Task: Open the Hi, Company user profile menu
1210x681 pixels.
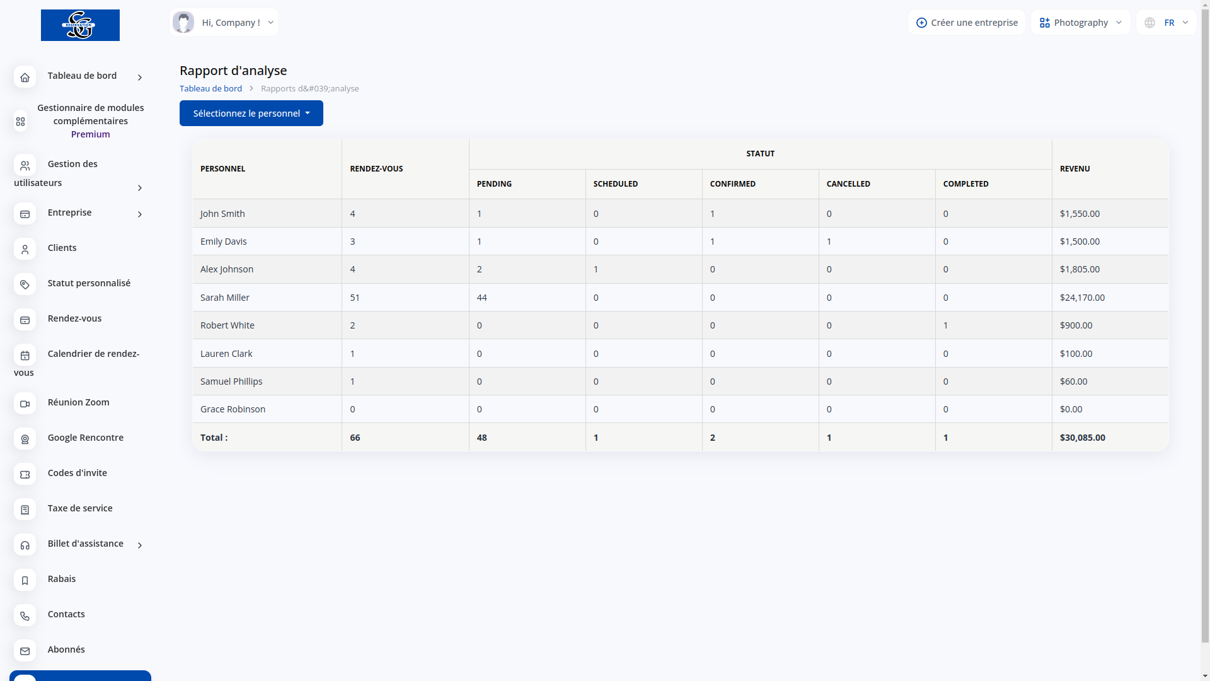Action: [x=224, y=23]
